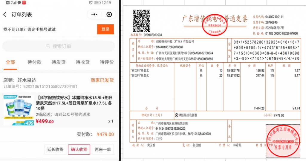Click the red 确认收货 button
This screenshot has width=306, height=161.
79,149
